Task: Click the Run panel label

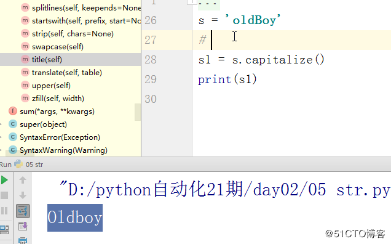Action: tap(6, 165)
